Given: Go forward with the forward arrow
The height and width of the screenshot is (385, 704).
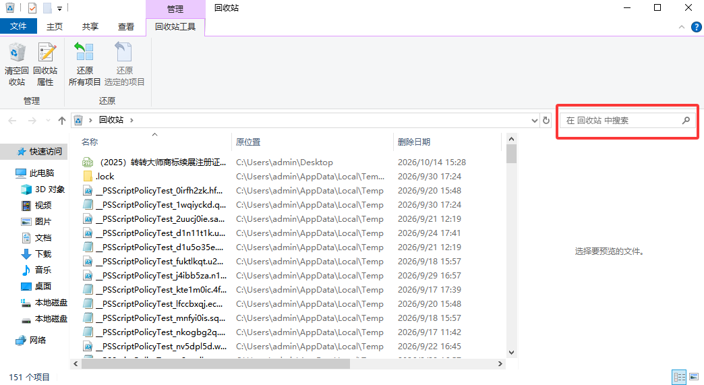Looking at the screenshot, I should click(32, 120).
